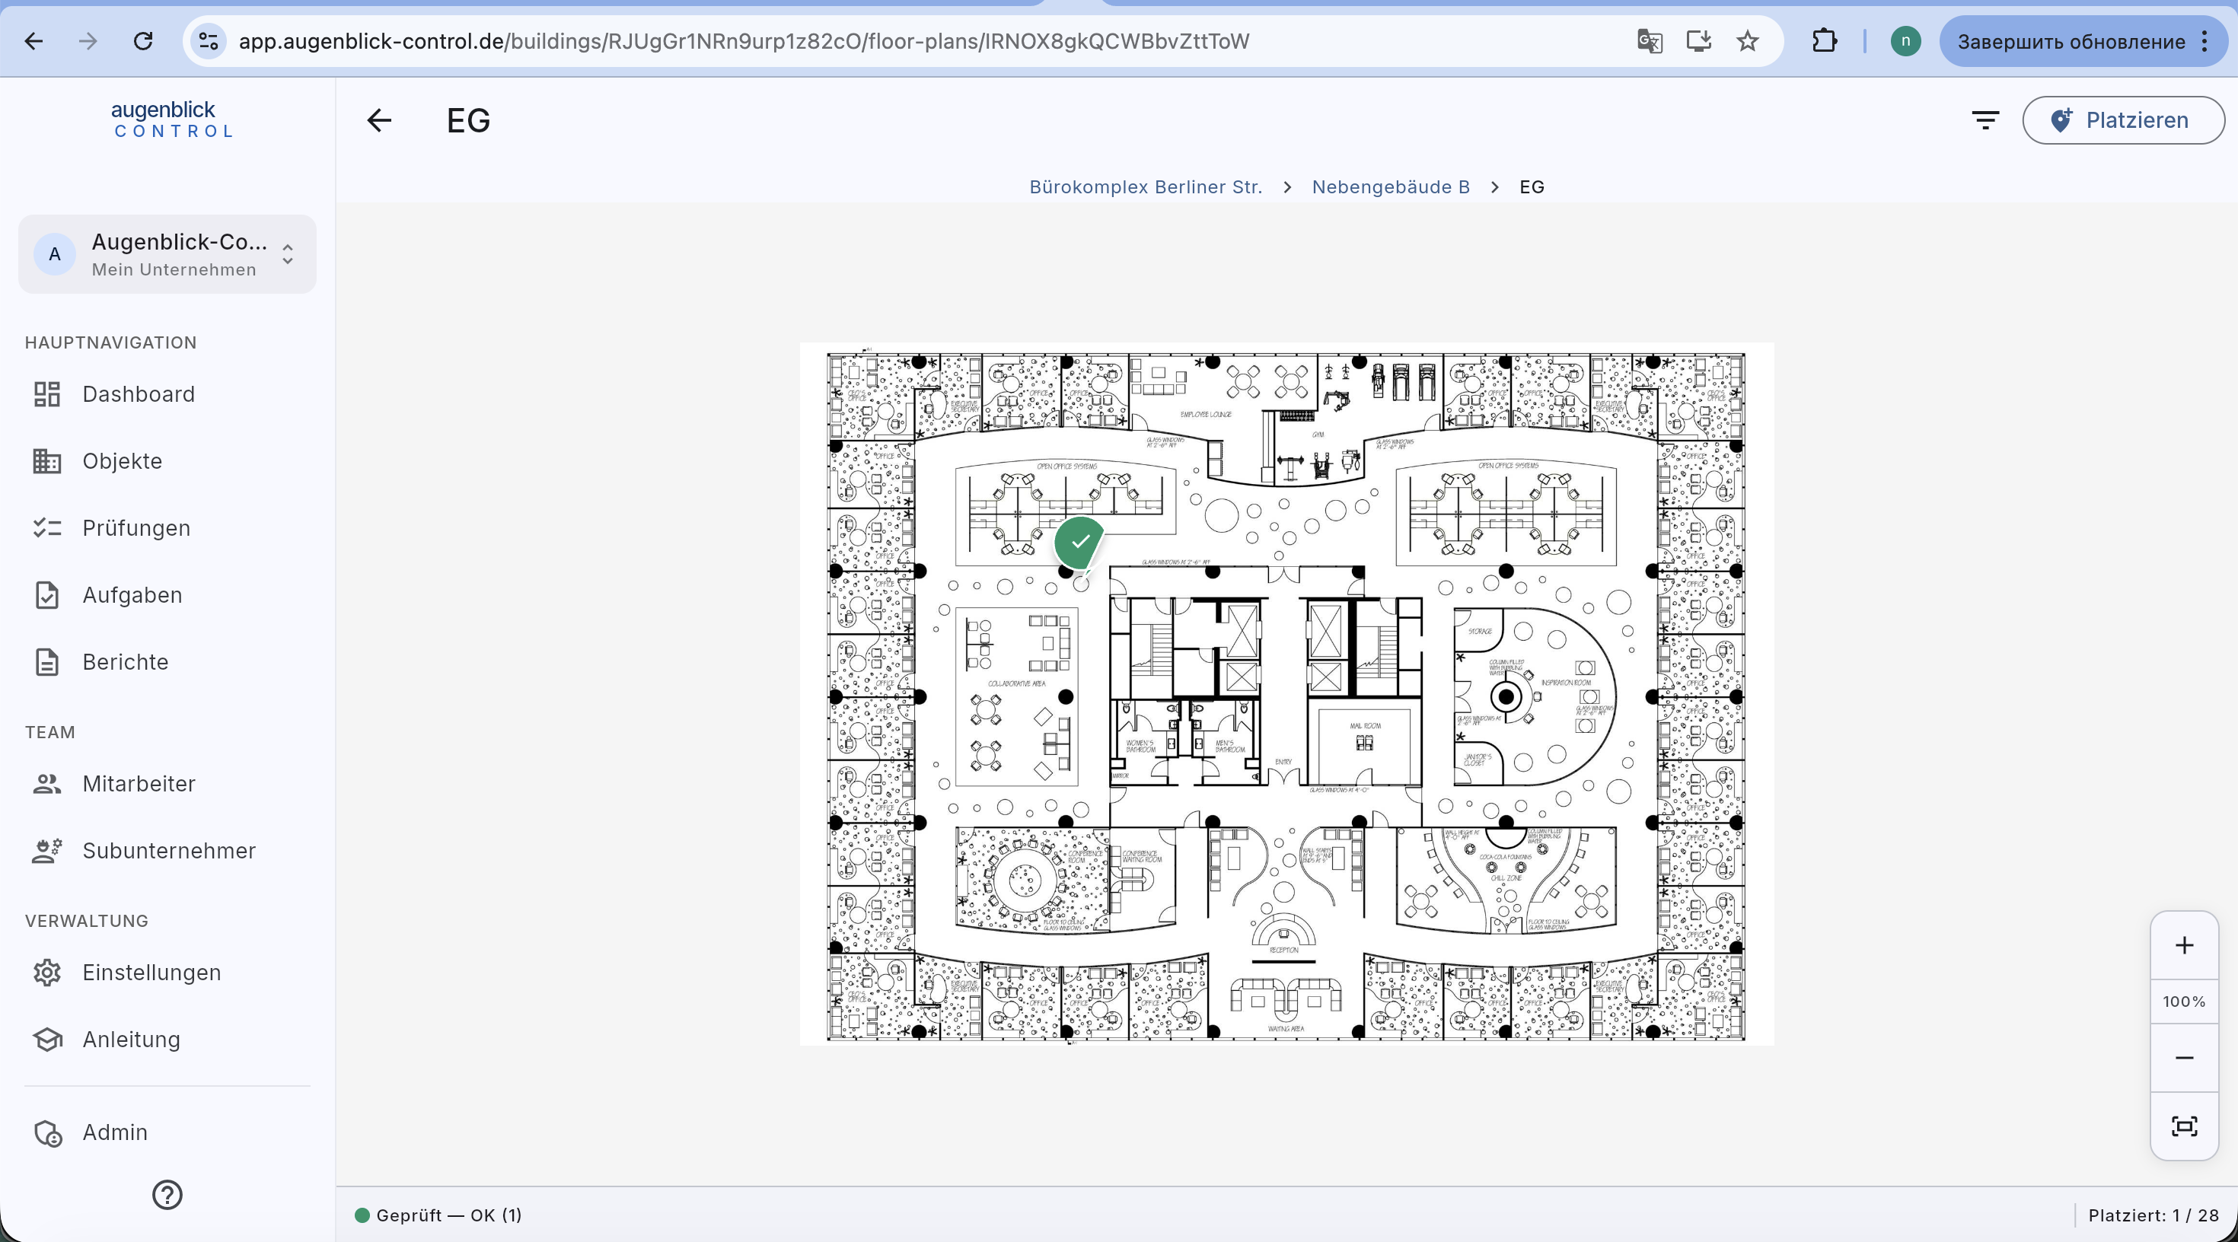The height and width of the screenshot is (1242, 2238).
Task: Open Prüfungen in the sidebar
Action: 167,528
